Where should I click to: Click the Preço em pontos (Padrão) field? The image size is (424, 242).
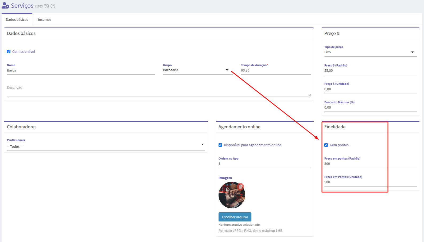click(370, 164)
